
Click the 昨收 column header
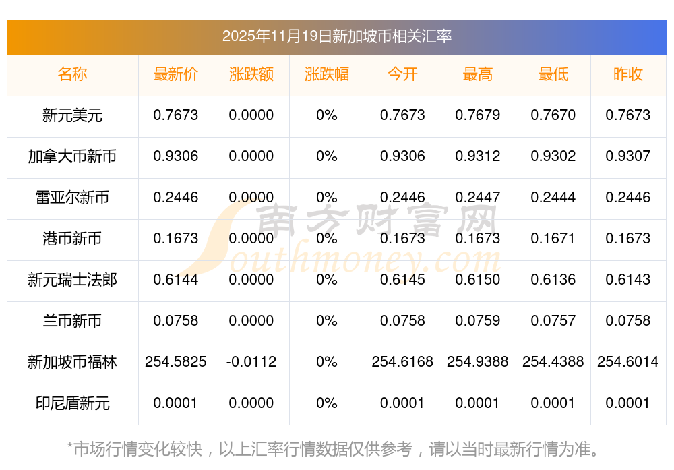pyautogui.click(x=628, y=74)
